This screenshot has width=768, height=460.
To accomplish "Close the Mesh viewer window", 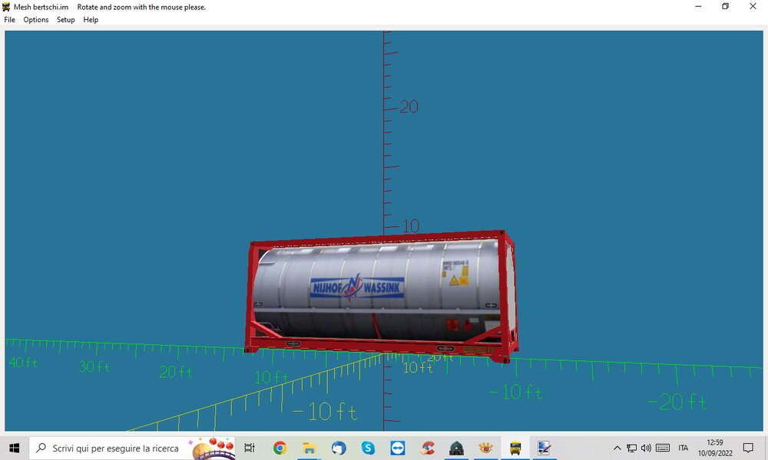I will tap(753, 6).
